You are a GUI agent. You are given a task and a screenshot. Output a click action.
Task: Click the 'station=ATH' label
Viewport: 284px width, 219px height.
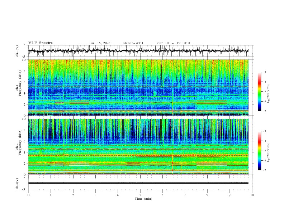click(x=133, y=43)
